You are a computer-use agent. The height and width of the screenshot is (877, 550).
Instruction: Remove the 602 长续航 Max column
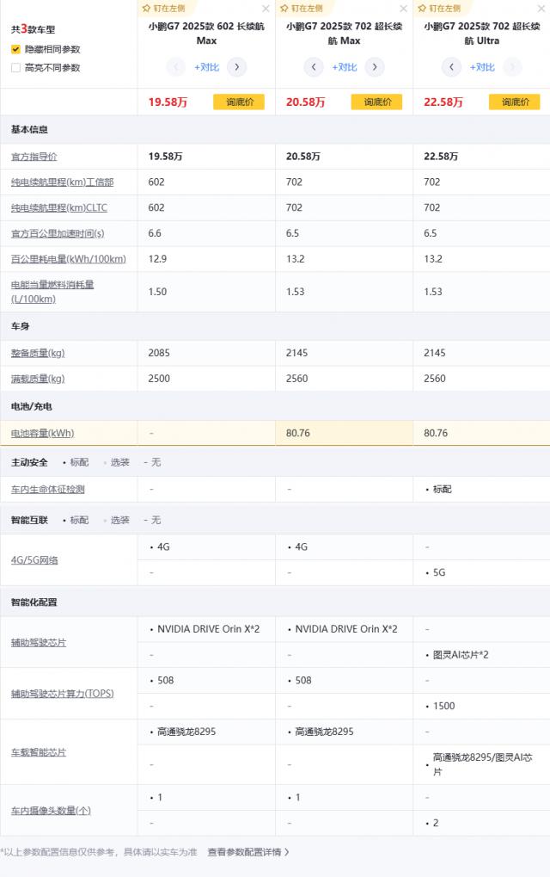click(266, 9)
